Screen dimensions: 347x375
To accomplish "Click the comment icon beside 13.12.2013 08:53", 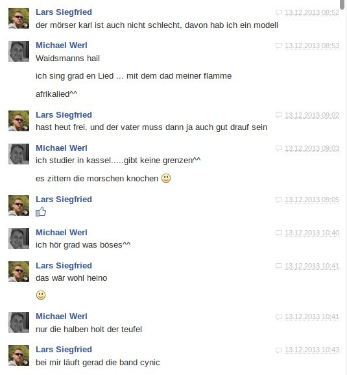I will (x=278, y=45).
